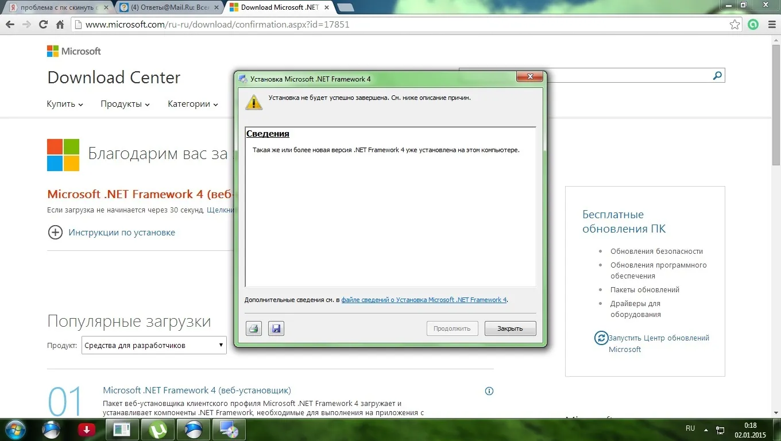The width and height of the screenshot is (781, 441).
Task: Open Продукт combo box Средства для разработчиков
Action: point(154,345)
